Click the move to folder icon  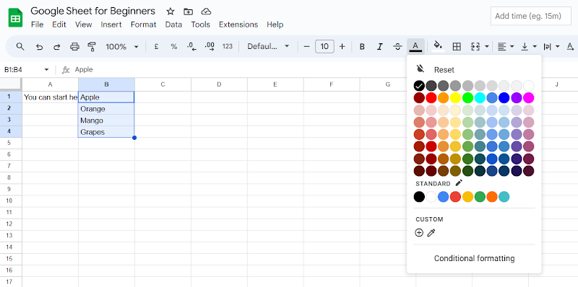pyautogui.click(x=188, y=12)
